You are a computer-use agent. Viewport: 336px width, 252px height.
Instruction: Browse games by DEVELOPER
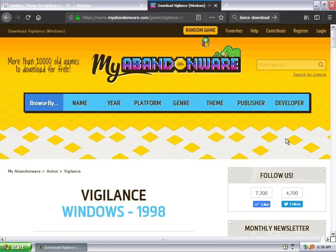tap(289, 103)
